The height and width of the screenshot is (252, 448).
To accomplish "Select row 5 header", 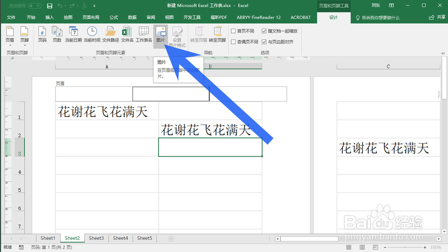I will 19,184.
